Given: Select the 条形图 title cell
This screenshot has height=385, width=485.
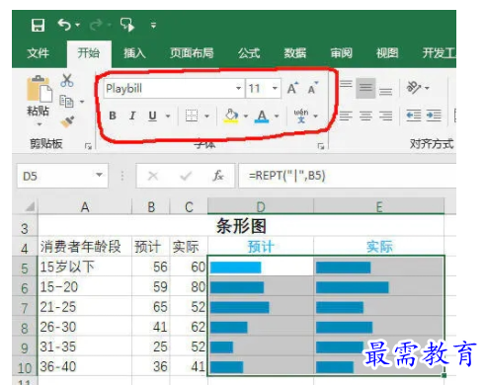Looking at the screenshot, I should (x=241, y=226).
